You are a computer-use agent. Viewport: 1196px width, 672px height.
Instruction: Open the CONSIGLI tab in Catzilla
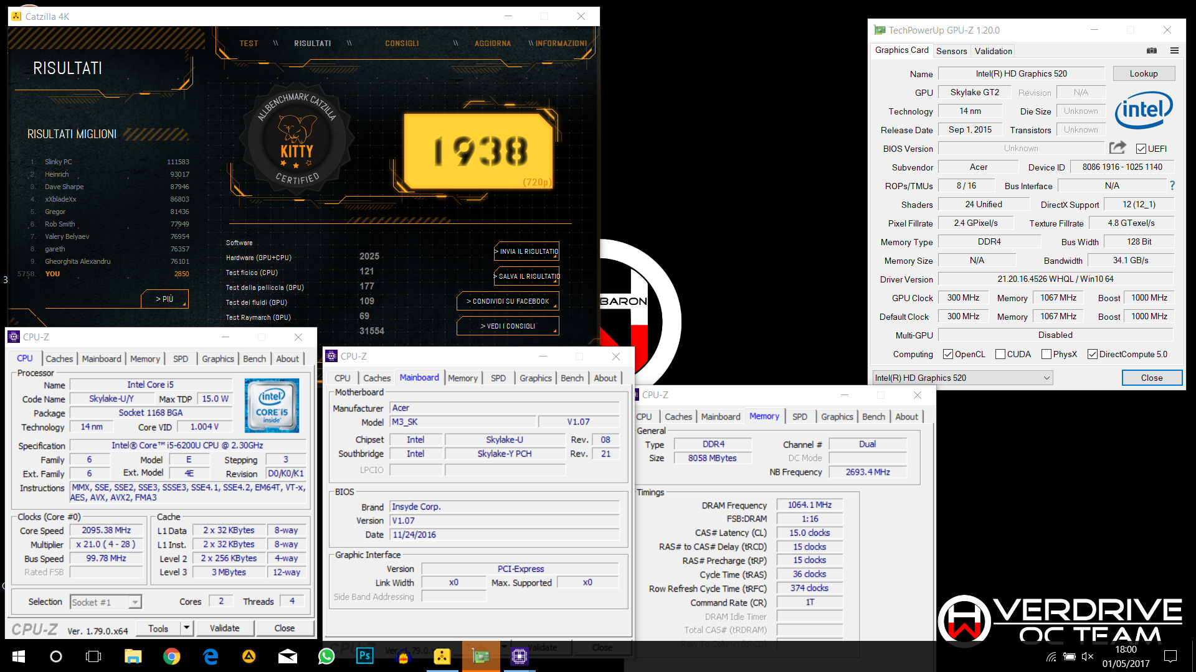402,44
